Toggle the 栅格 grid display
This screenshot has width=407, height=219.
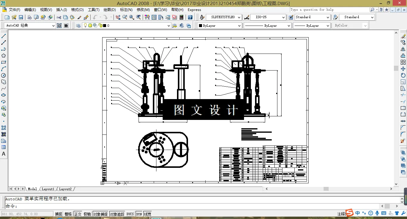pyautogui.click(x=68, y=214)
